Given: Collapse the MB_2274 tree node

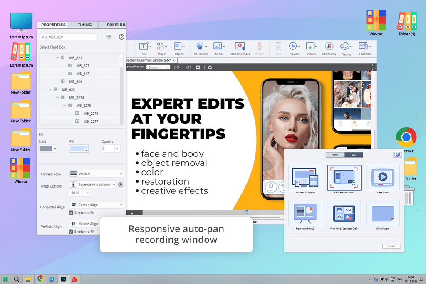Looking at the screenshot, I should coord(57,97).
